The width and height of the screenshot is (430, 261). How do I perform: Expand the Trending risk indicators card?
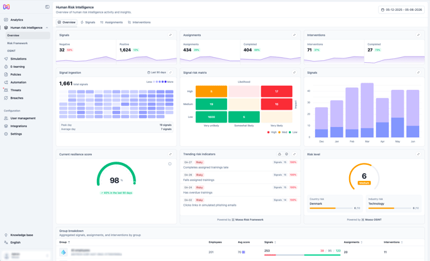coord(294,154)
